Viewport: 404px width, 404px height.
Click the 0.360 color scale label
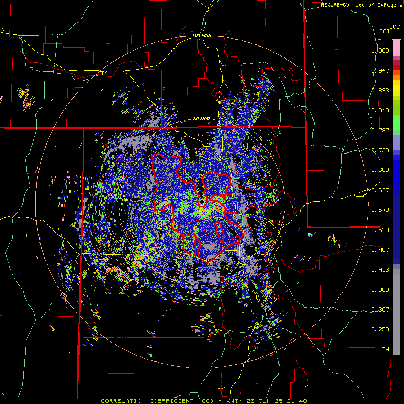coord(380,290)
